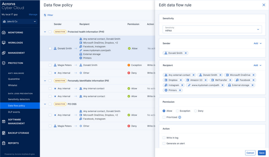This screenshot has width=269, height=157.
Task: Click the Manage link
Action: point(33,14)
